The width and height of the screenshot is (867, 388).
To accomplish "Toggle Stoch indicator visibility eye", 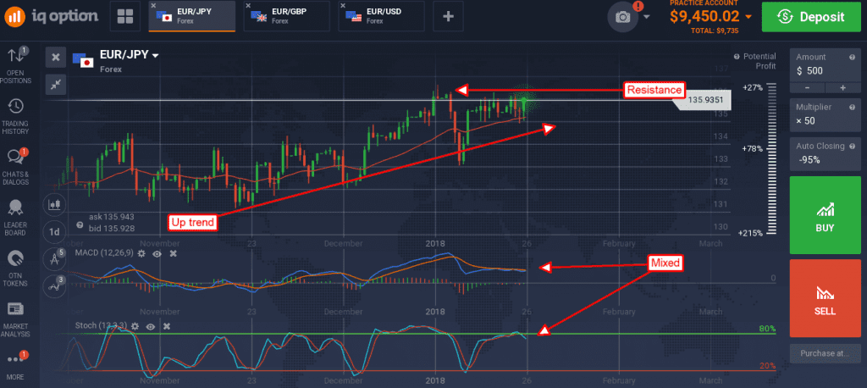I will click(x=150, y=326).
